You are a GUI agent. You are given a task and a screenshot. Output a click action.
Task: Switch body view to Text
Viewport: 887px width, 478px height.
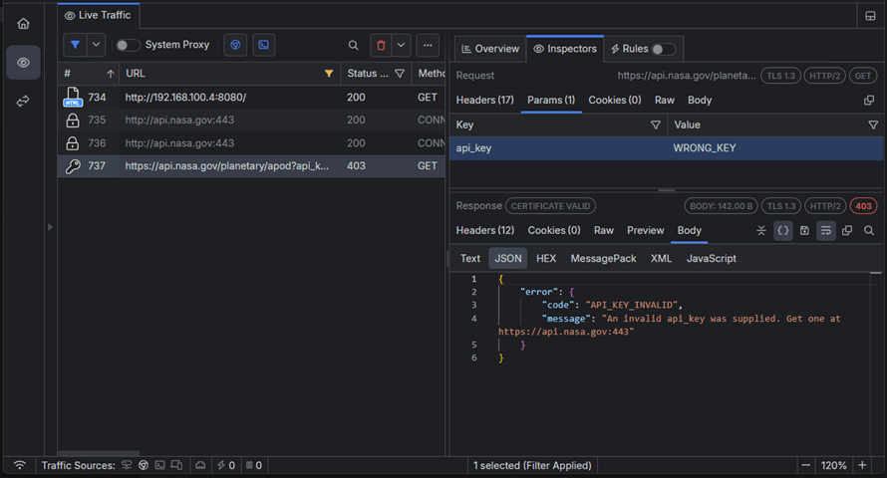[x=470, y=258]
